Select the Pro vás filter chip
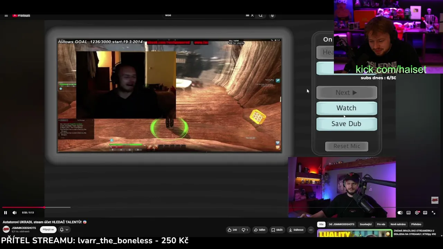Viewport: 443px width, 249px height. (x=381, y=224)
